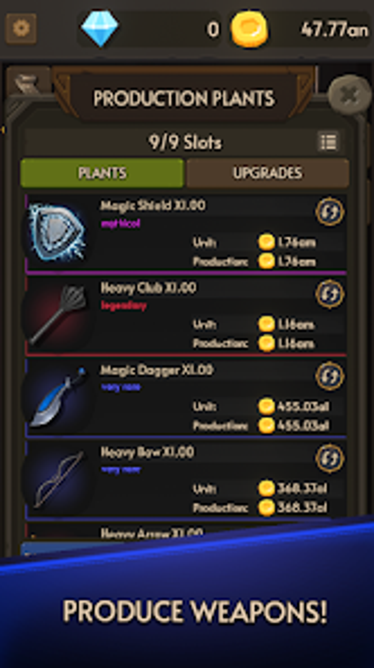Screen dimensions: 374x668
Task: Tap the gold coin currency icon
Action: (249, 29)
